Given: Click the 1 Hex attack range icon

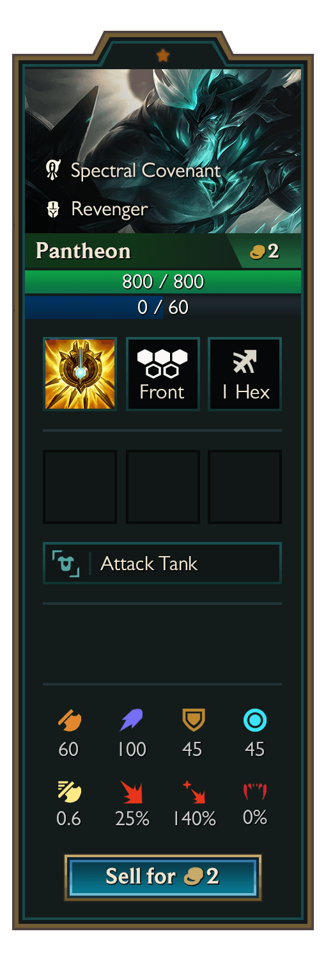Looking at the screenshot, I should coord(245,361).
